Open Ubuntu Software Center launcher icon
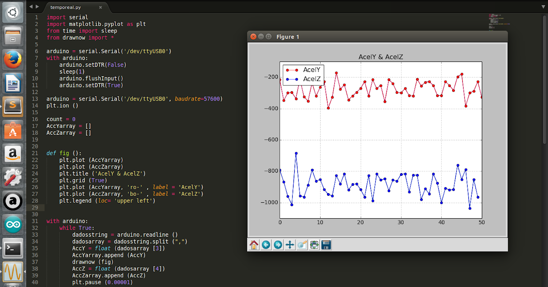Screen dimensions: 548x287 pos(13,130)
